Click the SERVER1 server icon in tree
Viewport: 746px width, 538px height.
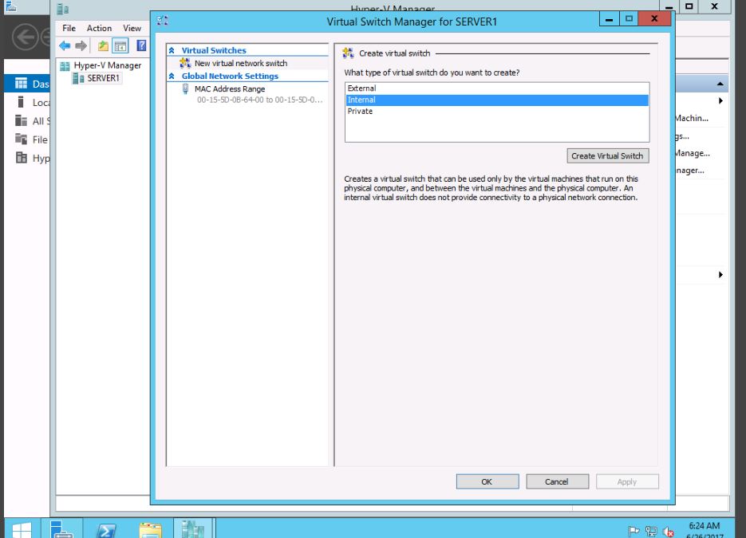pos(78,78)
